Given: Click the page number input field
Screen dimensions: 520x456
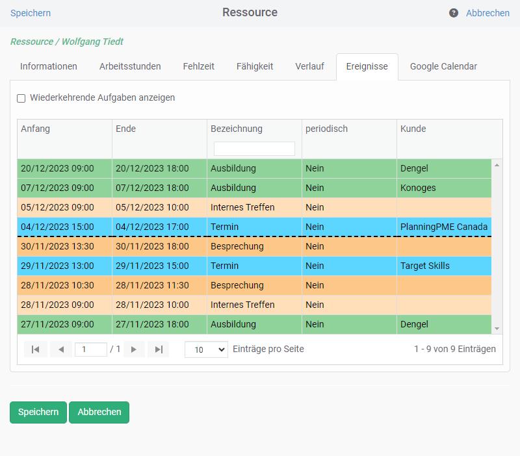Looking at the screenshot, I should (91, 349).
